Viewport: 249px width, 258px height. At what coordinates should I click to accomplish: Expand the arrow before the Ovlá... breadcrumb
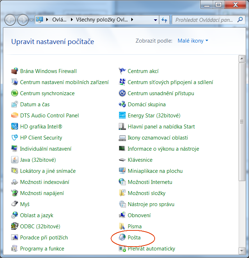tap(47, 20)
